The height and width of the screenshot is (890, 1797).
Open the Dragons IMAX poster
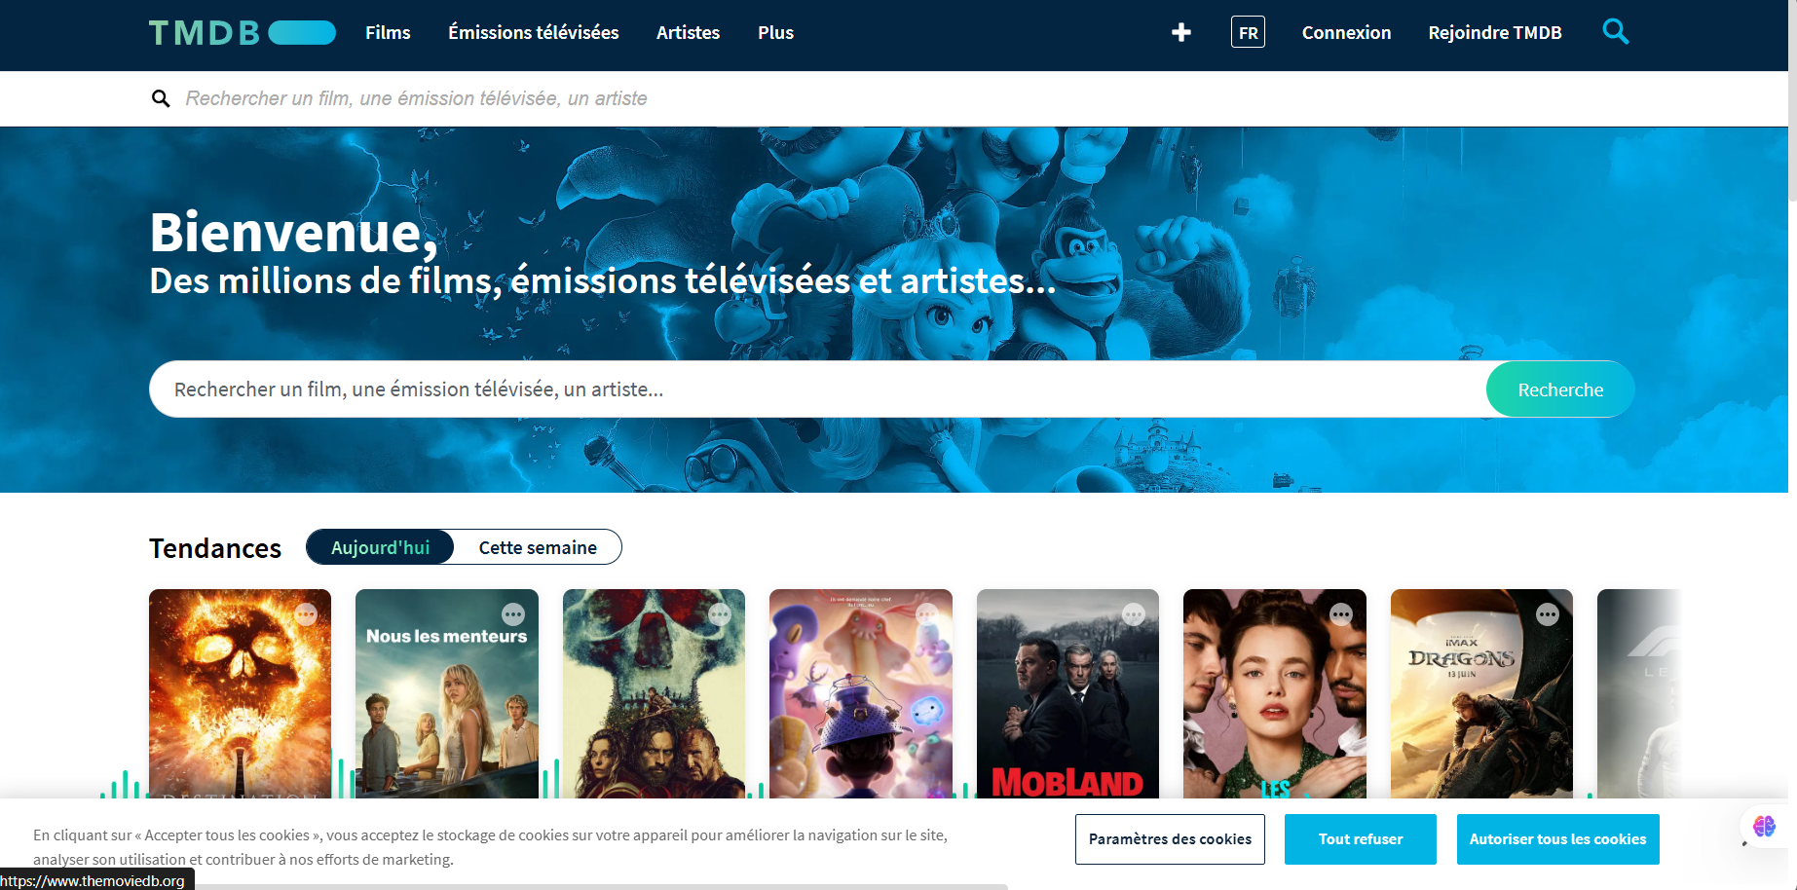pyautogui.click(x=1481, y=693)
